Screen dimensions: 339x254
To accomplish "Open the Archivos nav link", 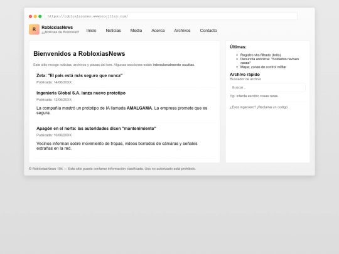I will coord(182,31).
